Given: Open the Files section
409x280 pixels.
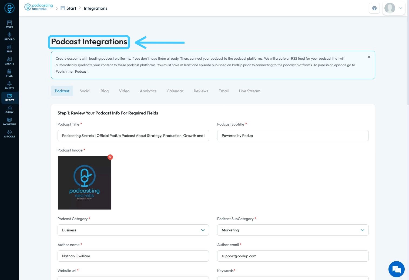Looking at the screenshot, I should [9, 73].
